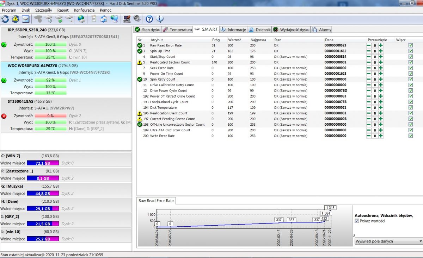The image size is (423, 258).
Task: Click the disk window toolbar icon
Action: coord(26,19)
